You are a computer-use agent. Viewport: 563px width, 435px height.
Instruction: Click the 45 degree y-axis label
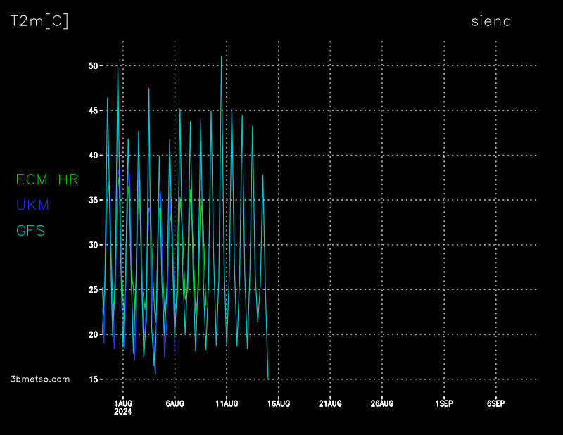click(x=94, y=111)
